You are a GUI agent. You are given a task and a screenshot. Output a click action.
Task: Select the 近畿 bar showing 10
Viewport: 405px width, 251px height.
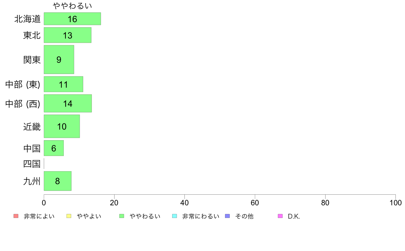62,127
